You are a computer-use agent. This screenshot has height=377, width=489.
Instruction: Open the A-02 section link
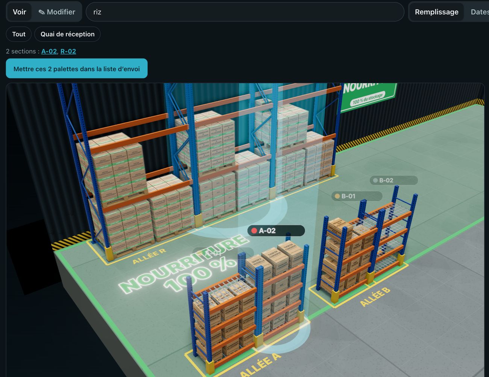[49, 51]
